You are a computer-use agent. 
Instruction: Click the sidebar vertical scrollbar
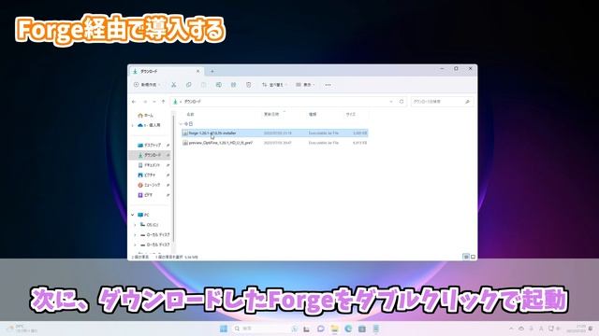[x=173, y=179]
